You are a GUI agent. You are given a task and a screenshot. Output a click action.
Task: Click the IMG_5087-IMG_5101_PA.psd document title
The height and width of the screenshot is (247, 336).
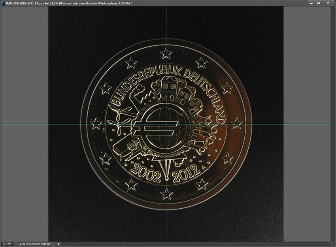[x=69, y=3]
